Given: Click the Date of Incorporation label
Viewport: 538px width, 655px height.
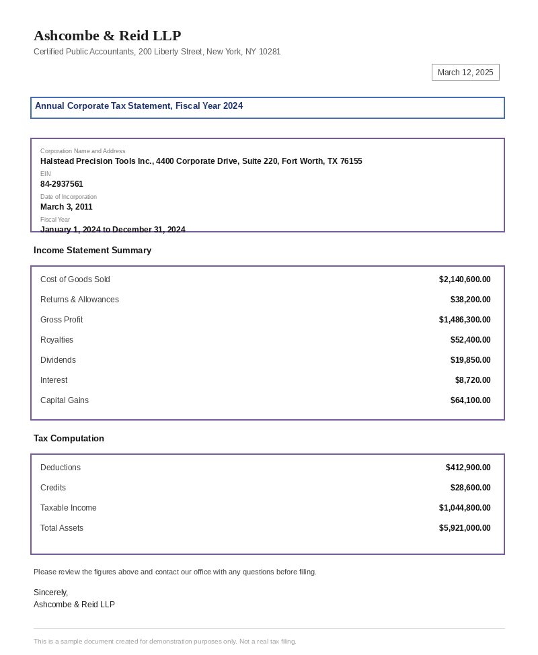Looking at the screenshot, I should click(x=69, y=197).
